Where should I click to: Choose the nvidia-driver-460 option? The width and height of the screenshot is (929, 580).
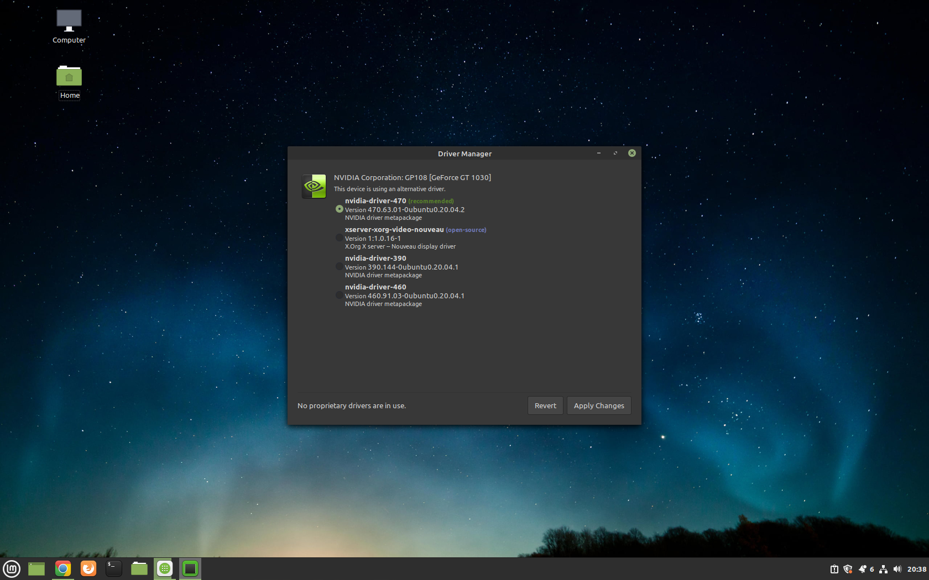tap(339, 296)
